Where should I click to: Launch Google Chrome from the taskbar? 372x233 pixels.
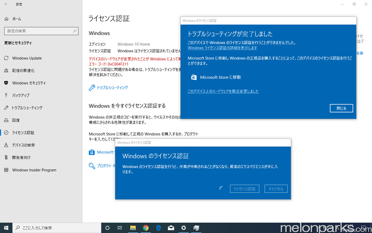(x=145, y=228)
